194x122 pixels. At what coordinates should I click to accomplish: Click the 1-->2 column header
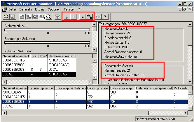[x=34, y=56]
